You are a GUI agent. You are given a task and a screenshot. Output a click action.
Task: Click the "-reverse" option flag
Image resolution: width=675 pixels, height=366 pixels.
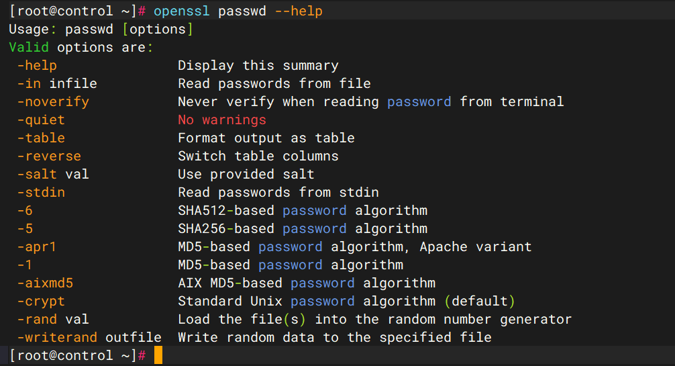(49, 156)
